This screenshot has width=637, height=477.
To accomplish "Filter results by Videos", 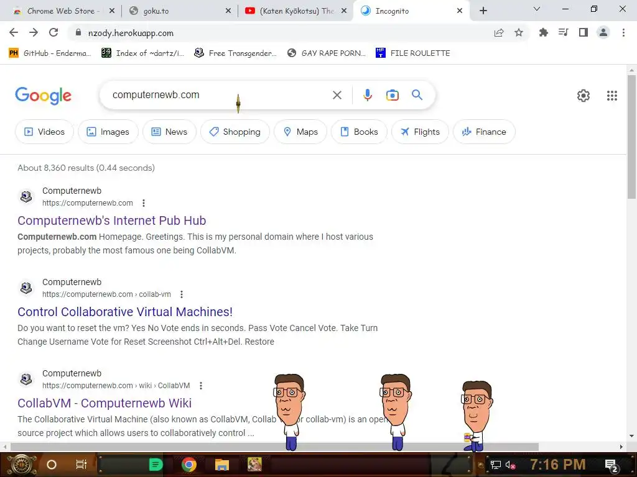I will tap(44, 132).
